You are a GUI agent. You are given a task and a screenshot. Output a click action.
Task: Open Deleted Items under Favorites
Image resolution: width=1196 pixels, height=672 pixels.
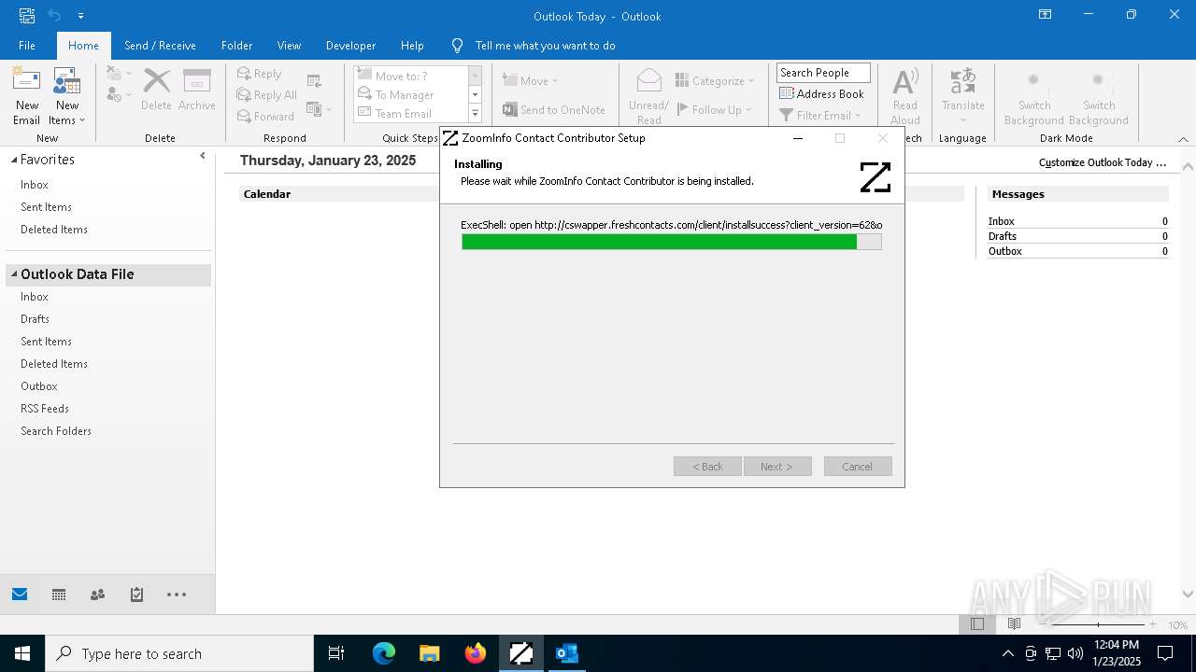pos(54,230)
